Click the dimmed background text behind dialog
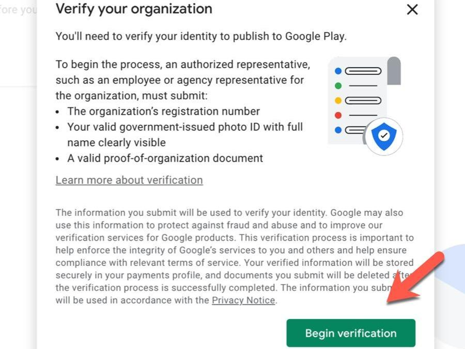 point(18,10)
